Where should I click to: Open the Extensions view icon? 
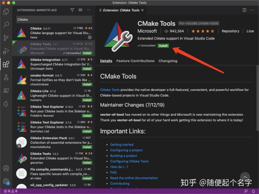click(x=6, y=64)
